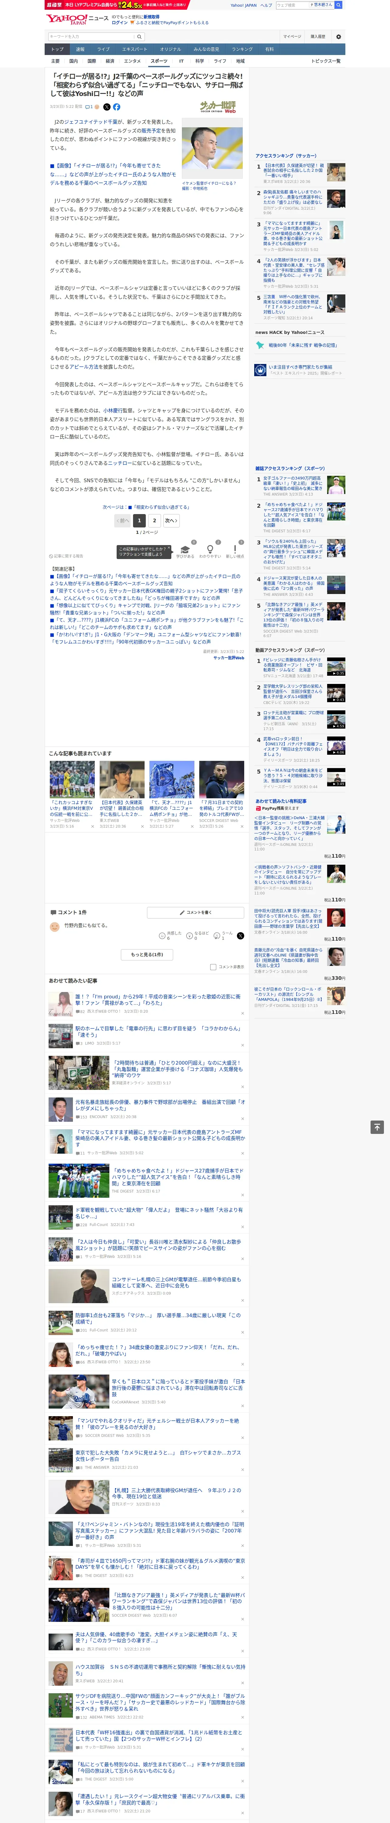Click the サッカー批評Web credit link below article

click(x=229, y=658)
